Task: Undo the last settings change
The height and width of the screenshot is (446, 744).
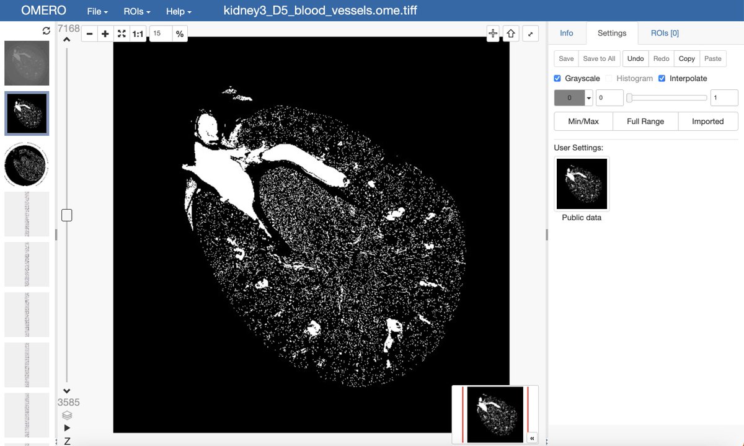Action: [635, 58]
